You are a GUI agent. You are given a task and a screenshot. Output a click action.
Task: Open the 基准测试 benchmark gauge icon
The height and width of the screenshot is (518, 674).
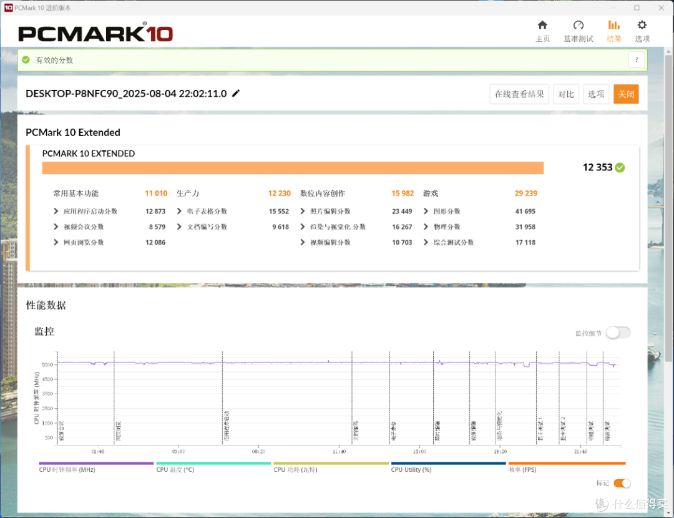(x=579, y=25)
